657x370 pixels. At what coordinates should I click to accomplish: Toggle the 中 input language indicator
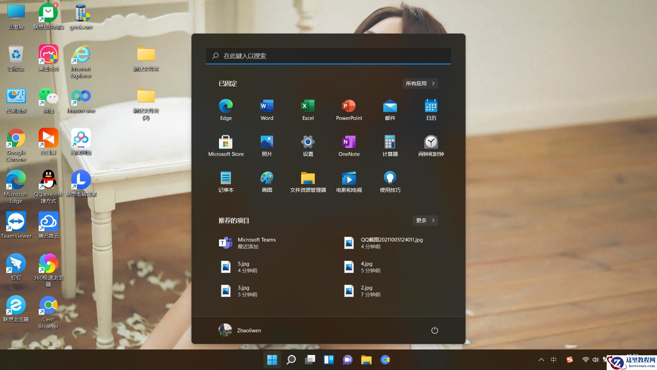tap(553, 360)
